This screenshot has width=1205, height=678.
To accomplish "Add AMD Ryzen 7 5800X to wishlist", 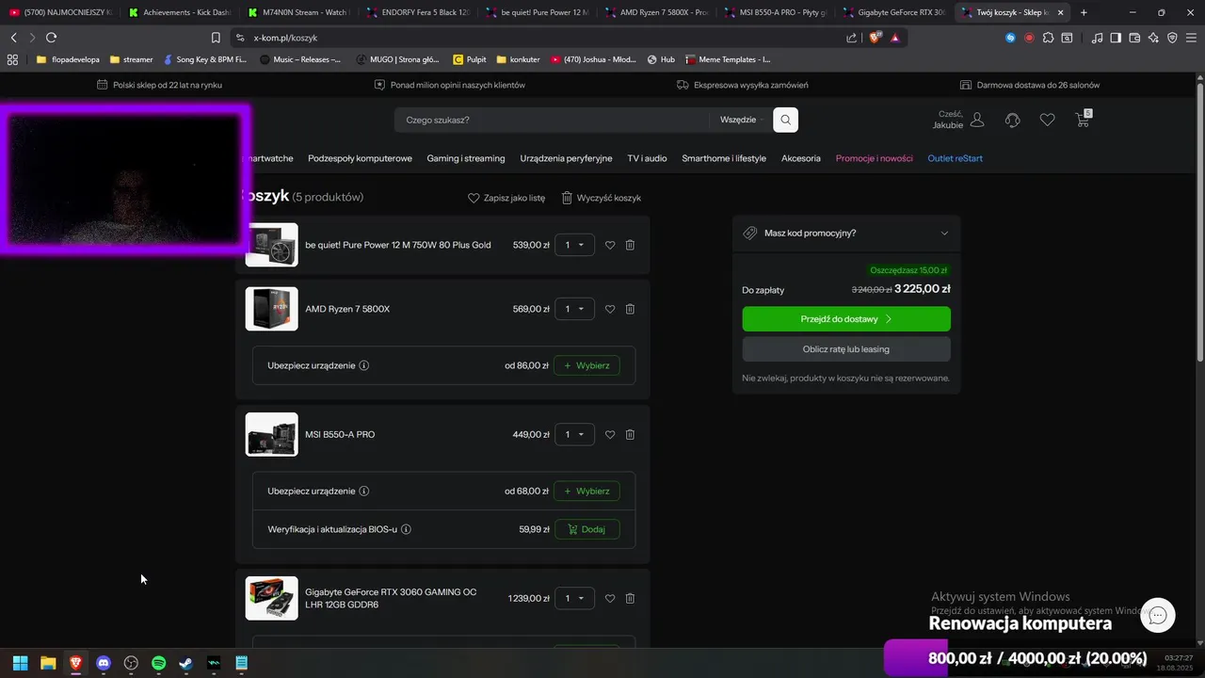I will coord(610,309).
